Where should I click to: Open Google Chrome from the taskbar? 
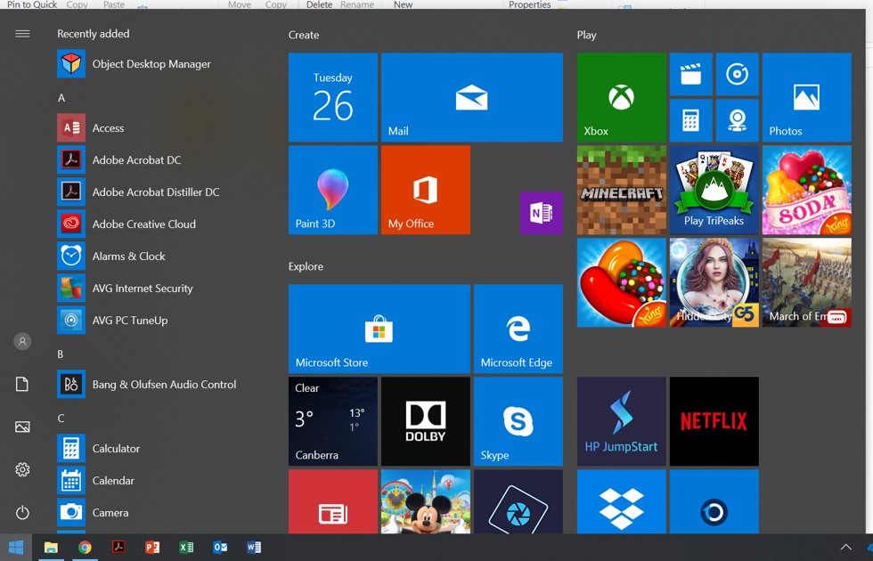pos(85,548)
